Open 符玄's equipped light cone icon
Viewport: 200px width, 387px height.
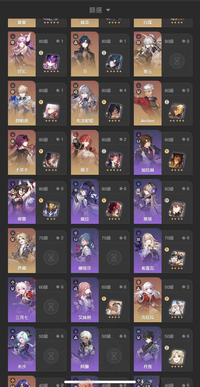point(51,62)
